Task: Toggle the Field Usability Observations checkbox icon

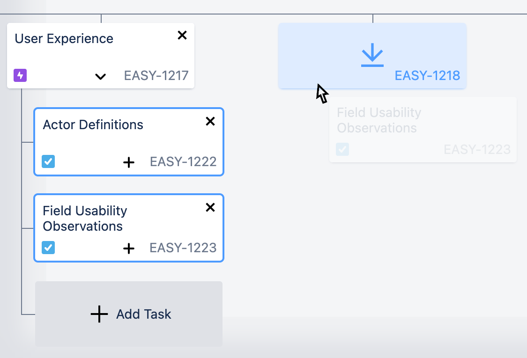Action: tap(48, 248)
